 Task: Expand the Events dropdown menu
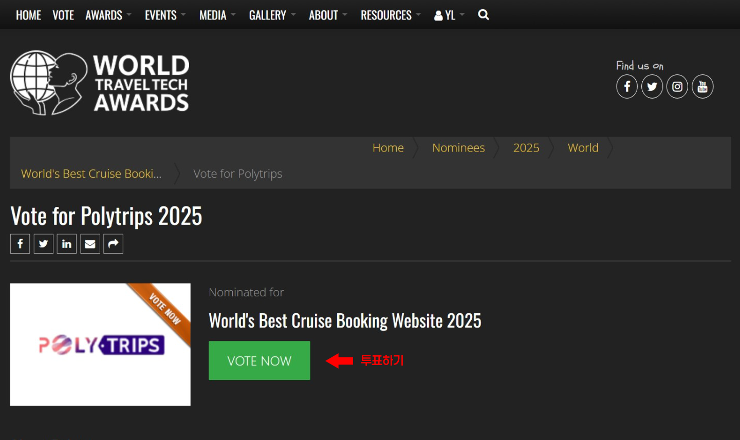(x=164, y=15)
